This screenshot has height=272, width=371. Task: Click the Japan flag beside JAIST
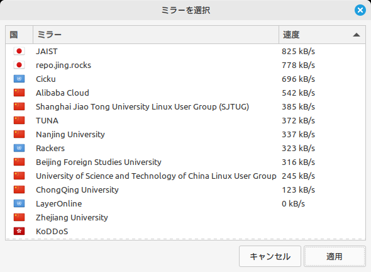[x=19, y=51]
